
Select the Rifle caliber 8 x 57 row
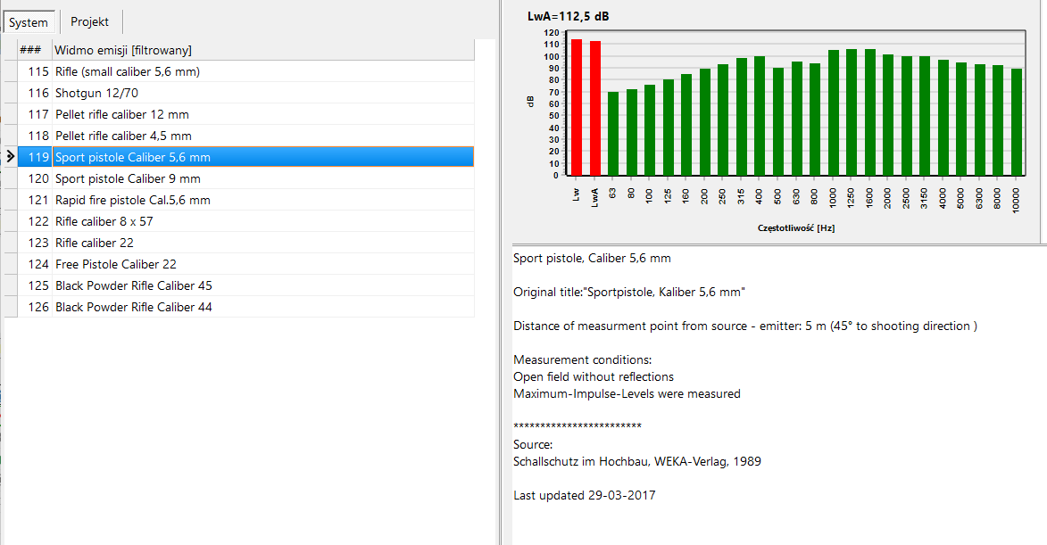(245, 221)
